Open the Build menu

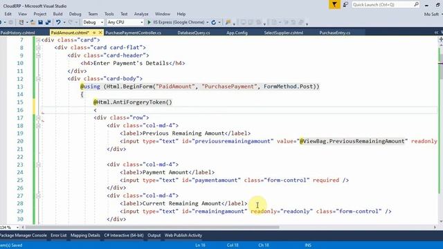[x=57, y=14]
